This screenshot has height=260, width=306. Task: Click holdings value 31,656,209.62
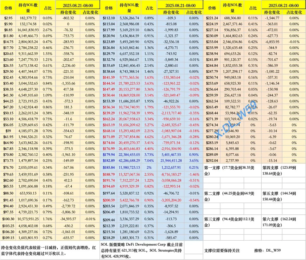pyautogui.click(x=129, y=125)
